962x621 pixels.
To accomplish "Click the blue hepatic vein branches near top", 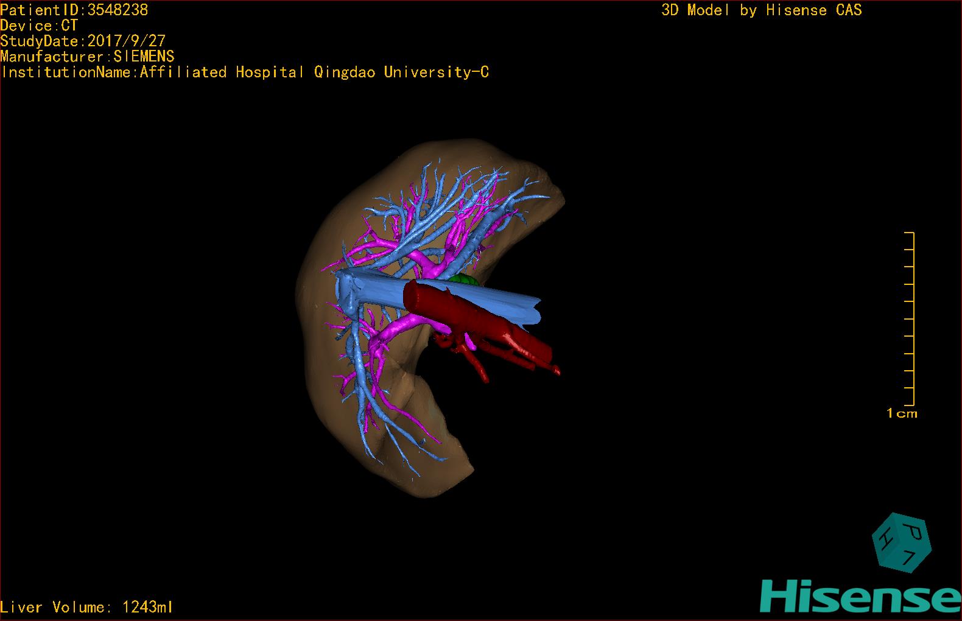I will tap(440, 195).
